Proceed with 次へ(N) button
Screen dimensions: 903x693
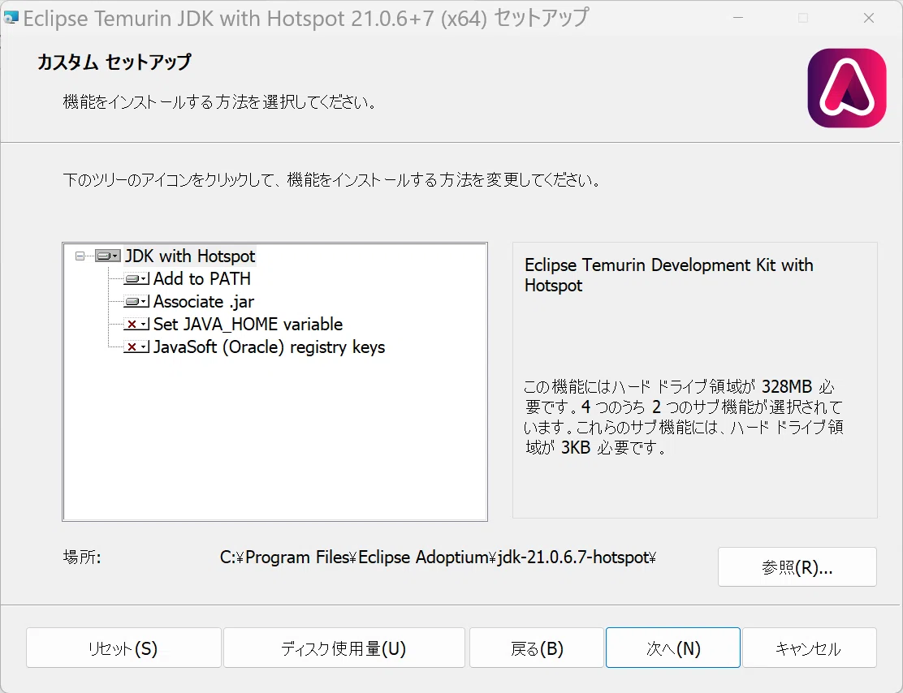pyautogui.click(x=672, y=648)
